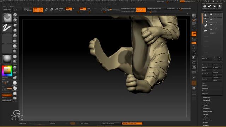Select the Move transform tool in top toolbar
Viewport: 226px width, 127px height.
point(46,10)
